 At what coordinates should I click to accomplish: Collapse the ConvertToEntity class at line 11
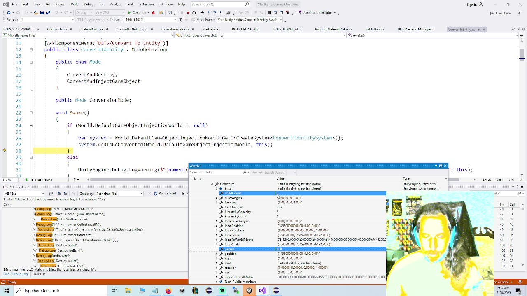click(x=31, y=49)
